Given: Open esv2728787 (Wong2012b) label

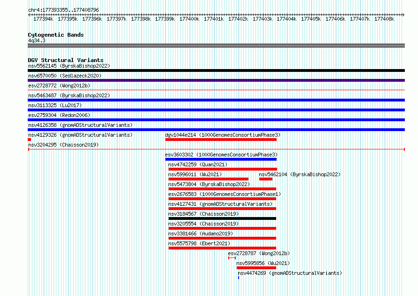Looking at the screenshot, I should tap(259, 253).
